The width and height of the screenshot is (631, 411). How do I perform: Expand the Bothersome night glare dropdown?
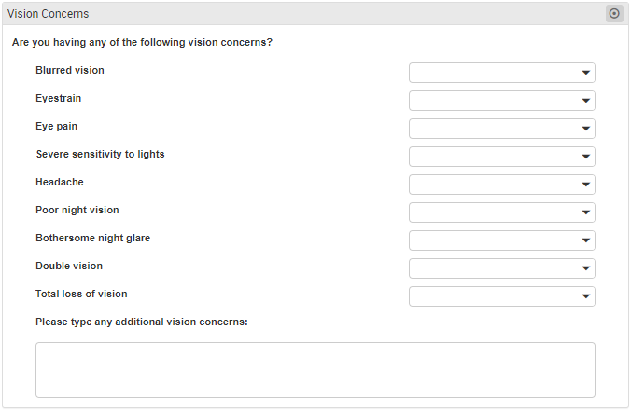point(502,240)
